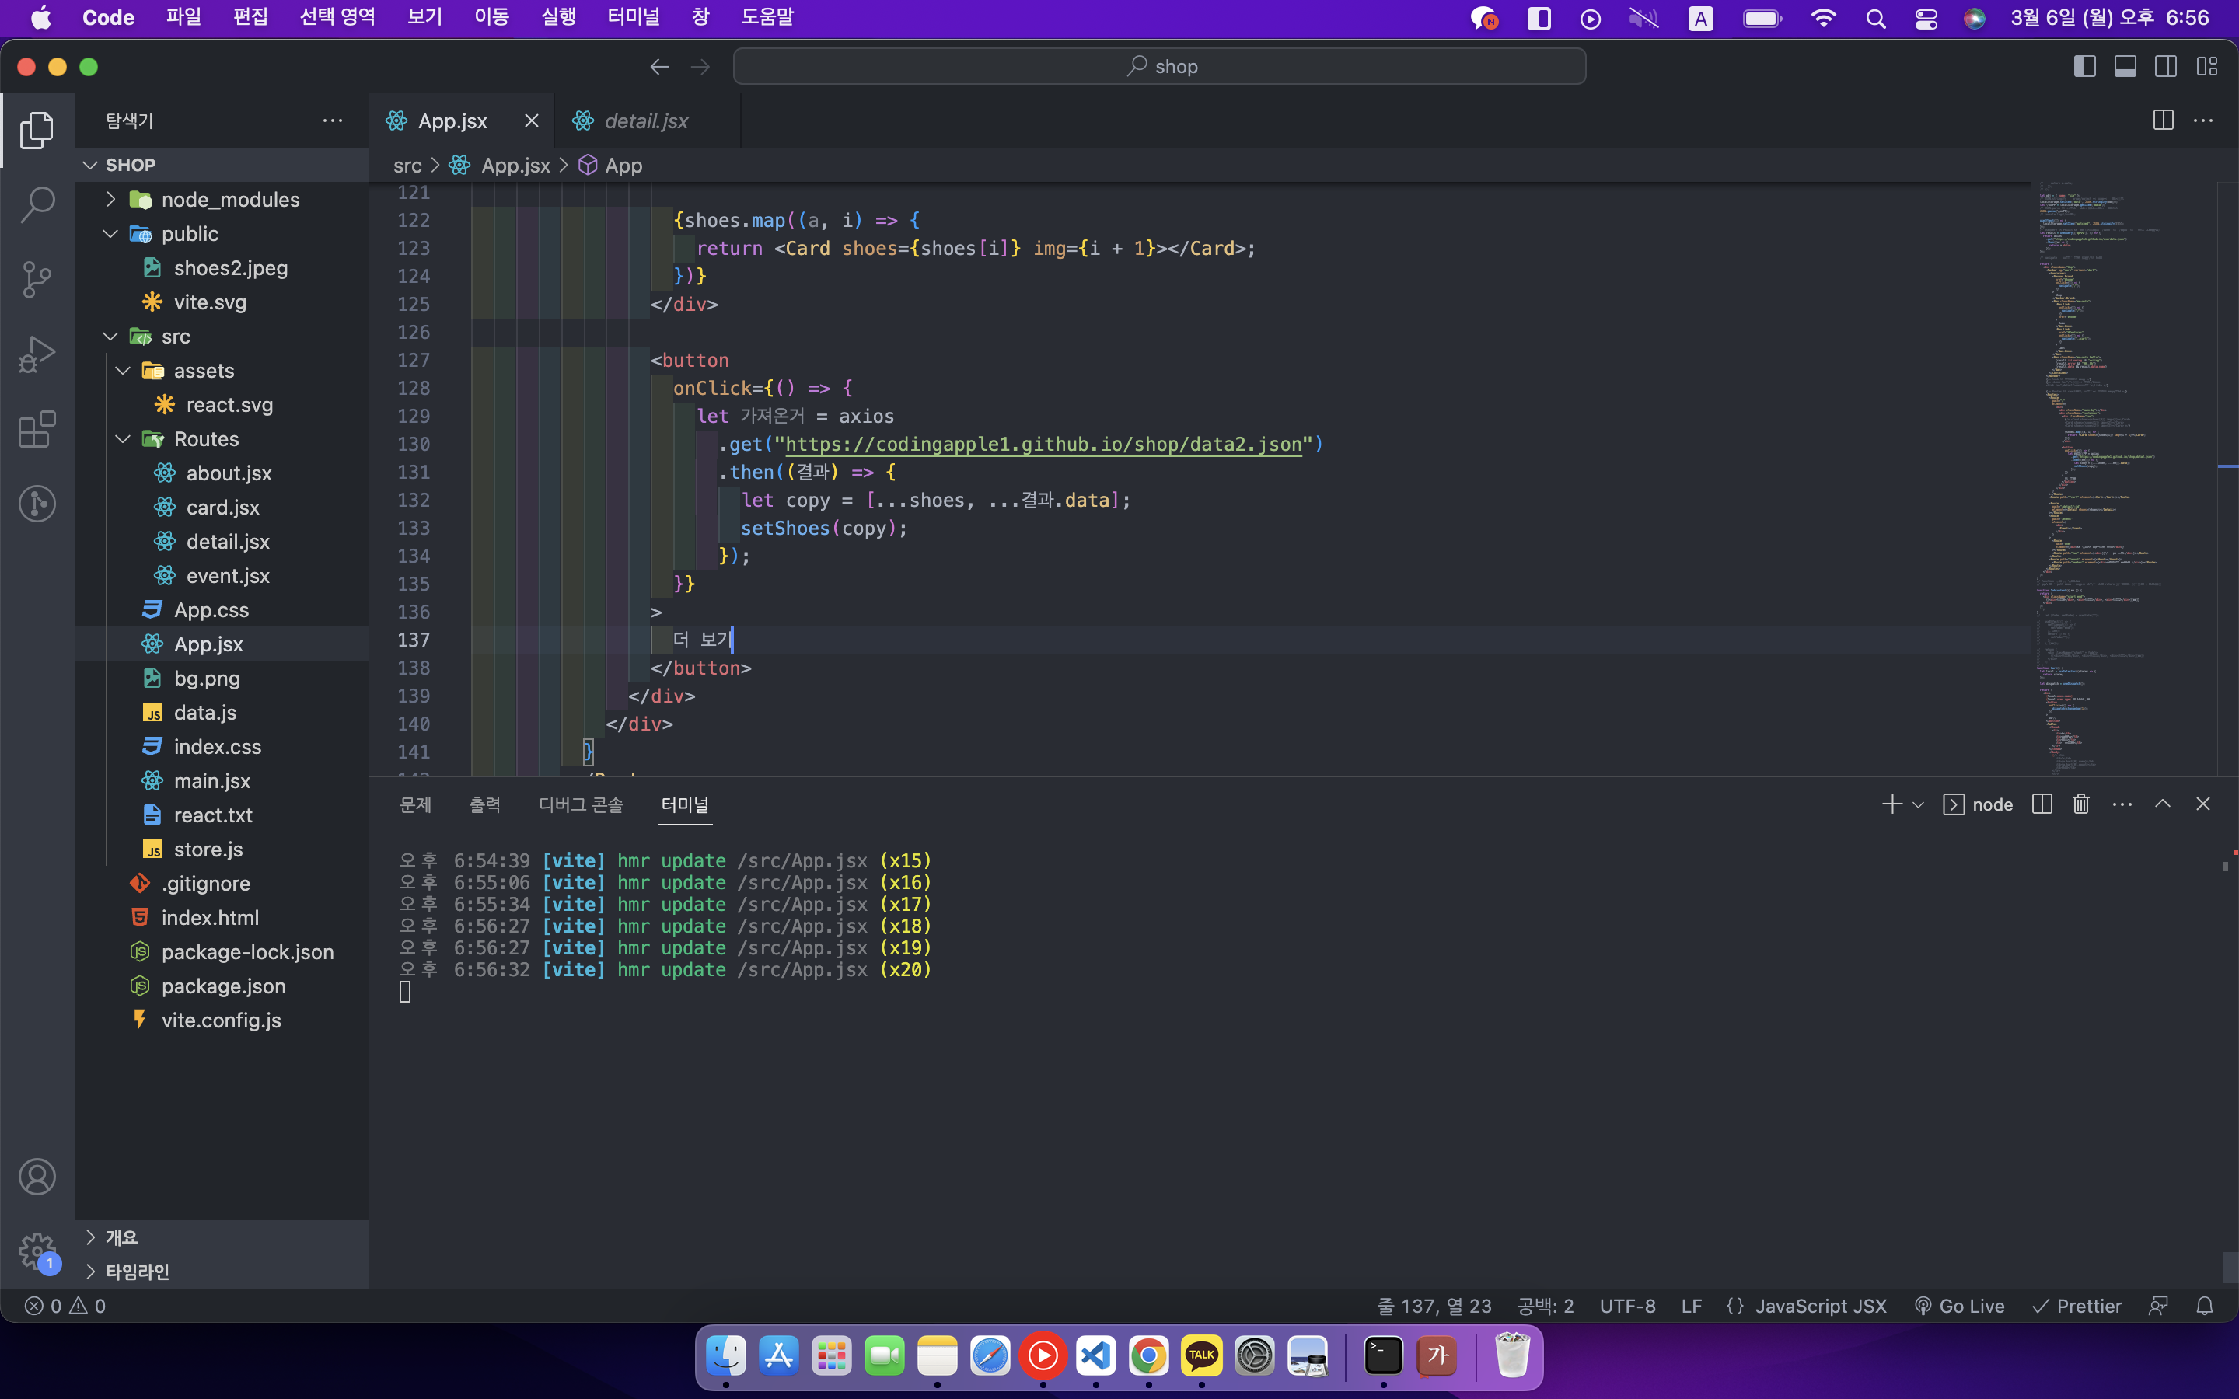
Task: Click the shop command center search field
Action: point(1159,67)
